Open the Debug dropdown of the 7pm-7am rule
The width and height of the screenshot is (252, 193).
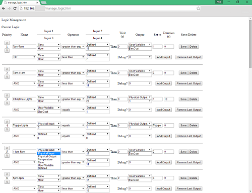140,57
